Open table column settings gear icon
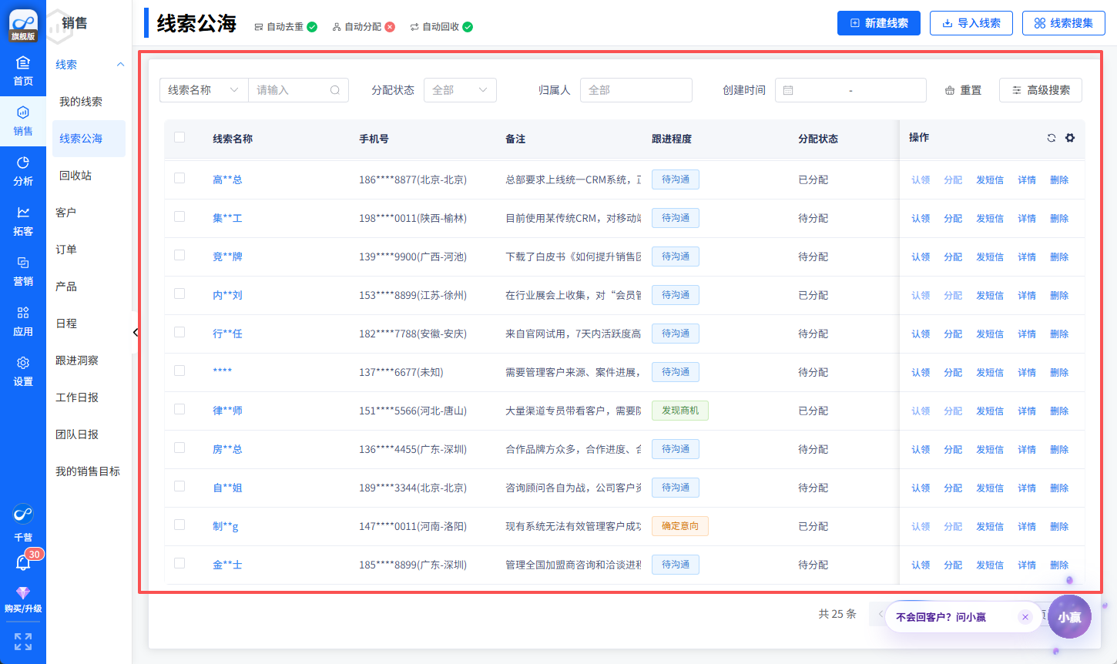Viewport: 1117px width, 664px height. point(1070,138)
